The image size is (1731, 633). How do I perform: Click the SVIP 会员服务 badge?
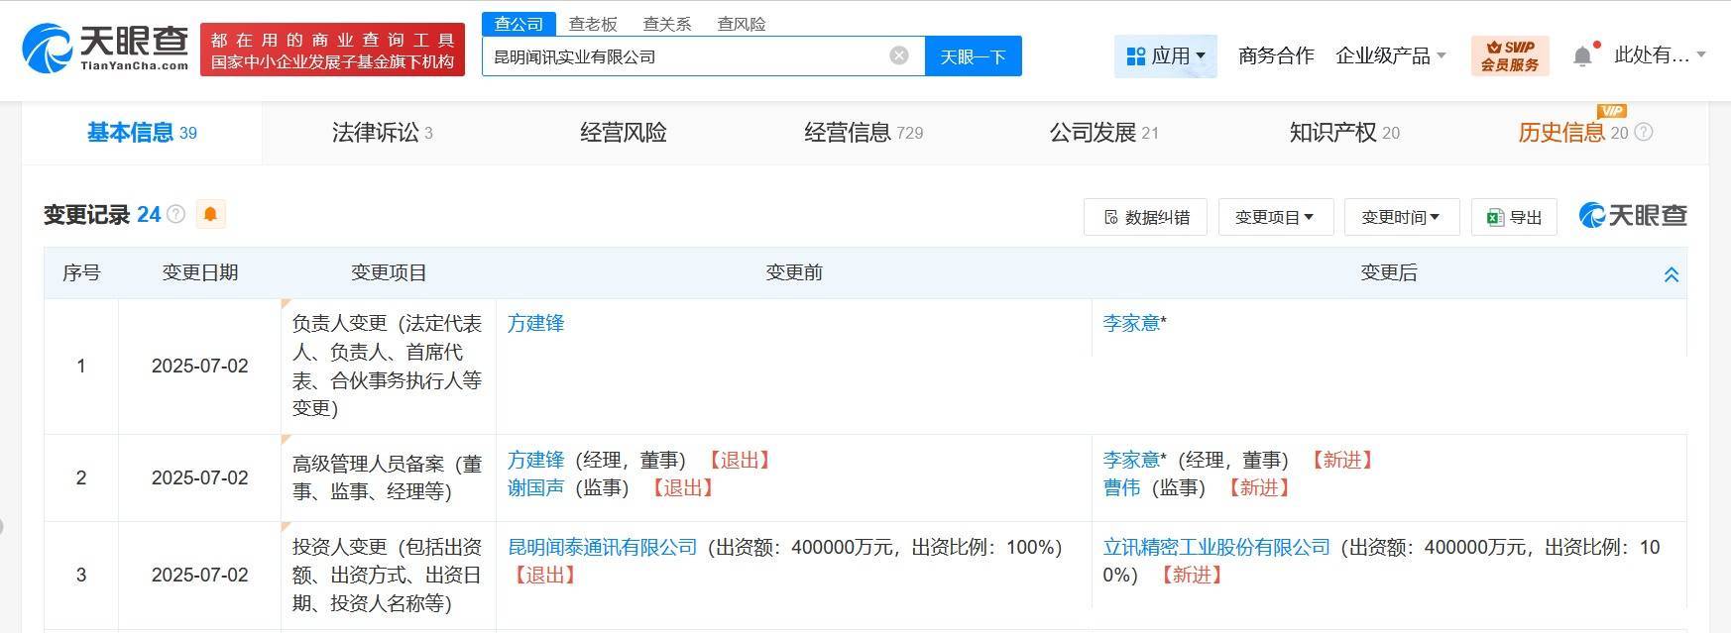[1510, 55]
